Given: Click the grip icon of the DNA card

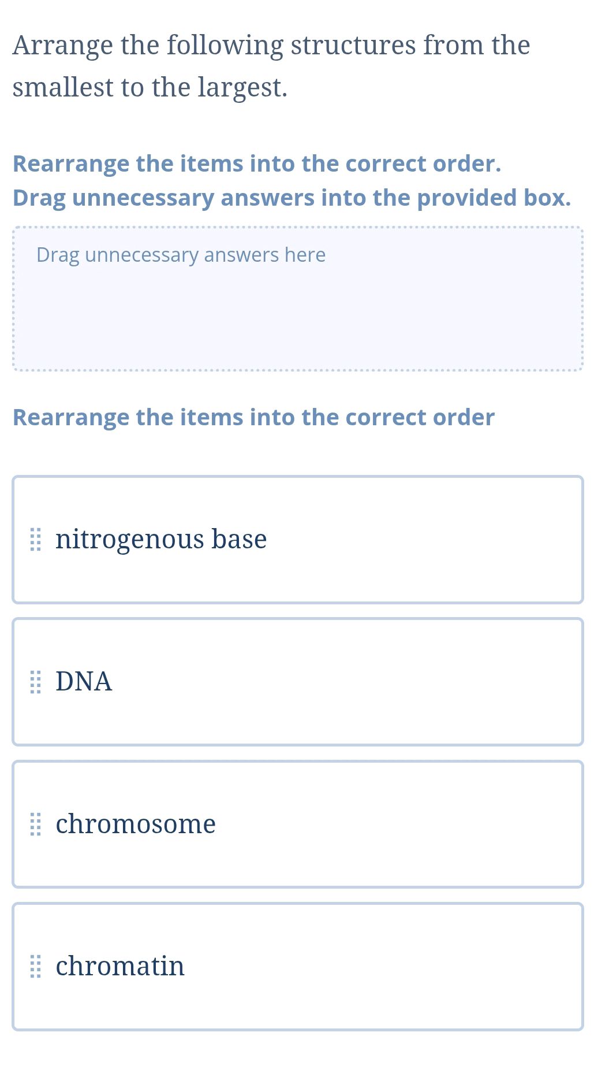Looking at the screenshot, I should (35, 682).
